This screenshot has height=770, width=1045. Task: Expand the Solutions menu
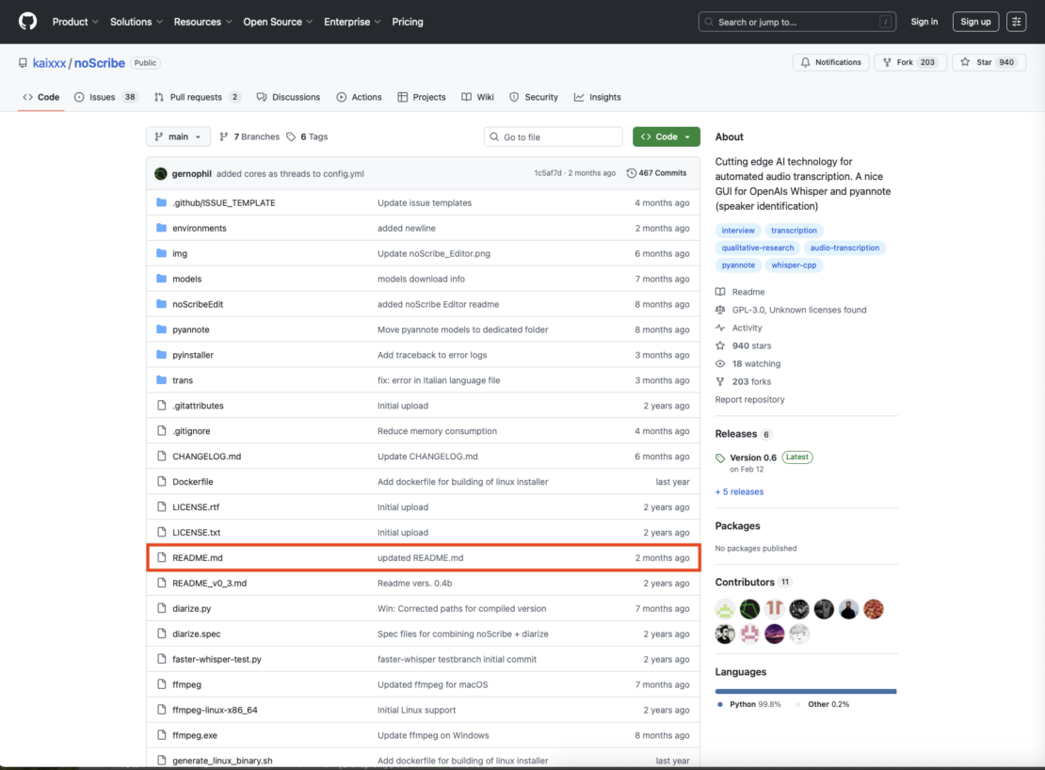tap(136, 22)
